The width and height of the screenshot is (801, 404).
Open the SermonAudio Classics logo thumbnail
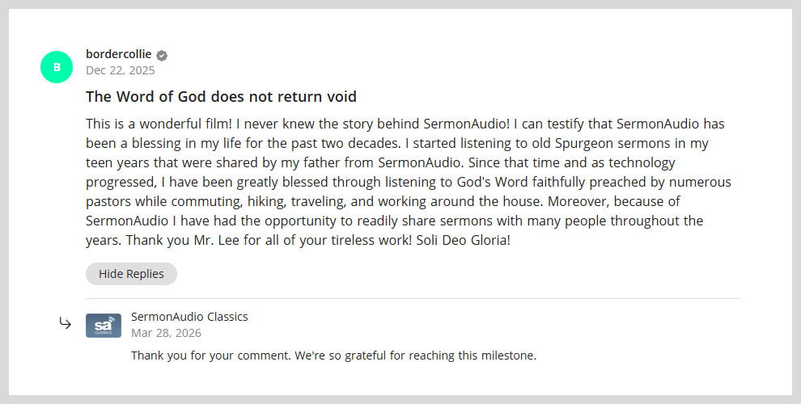point(104,325)
